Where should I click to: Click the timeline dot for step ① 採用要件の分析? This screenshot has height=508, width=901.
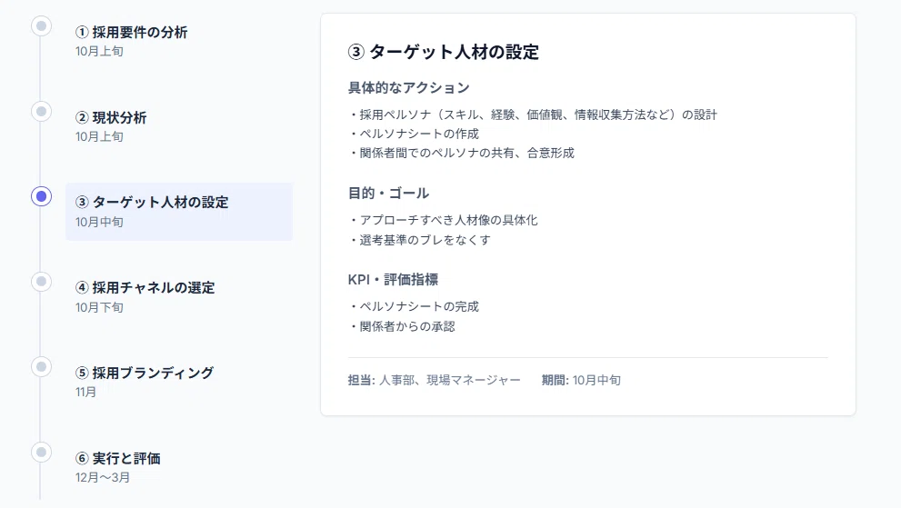42,25
